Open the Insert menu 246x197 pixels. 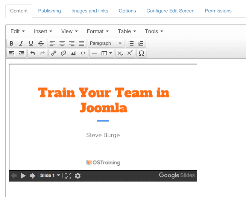43,31
